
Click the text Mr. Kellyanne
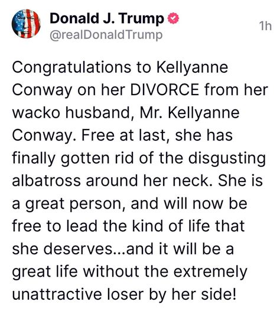190,113
